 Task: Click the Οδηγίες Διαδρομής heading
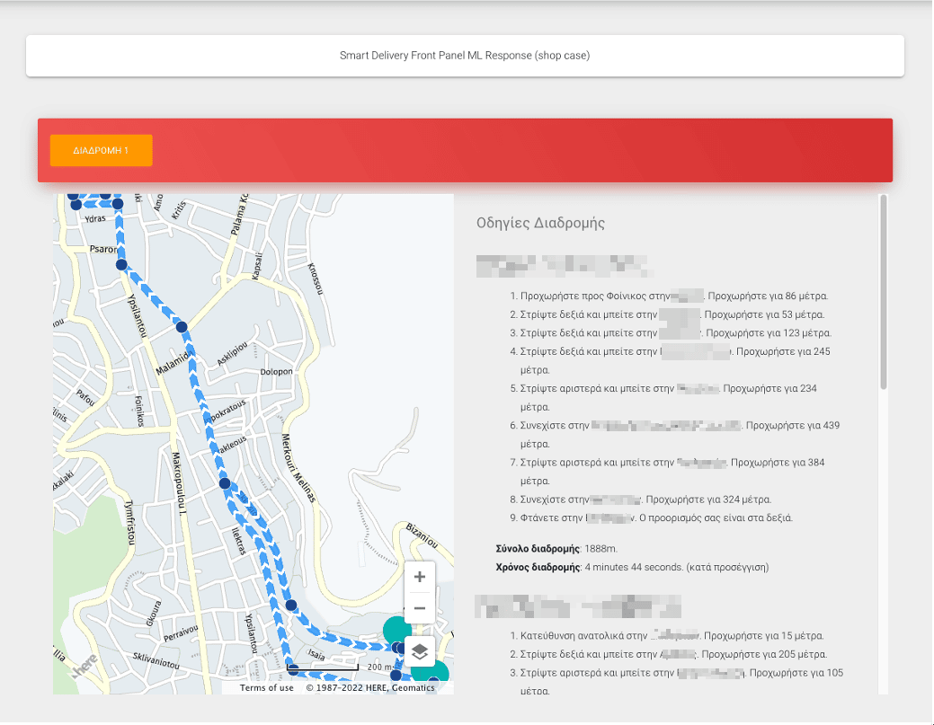coord(540,223)
